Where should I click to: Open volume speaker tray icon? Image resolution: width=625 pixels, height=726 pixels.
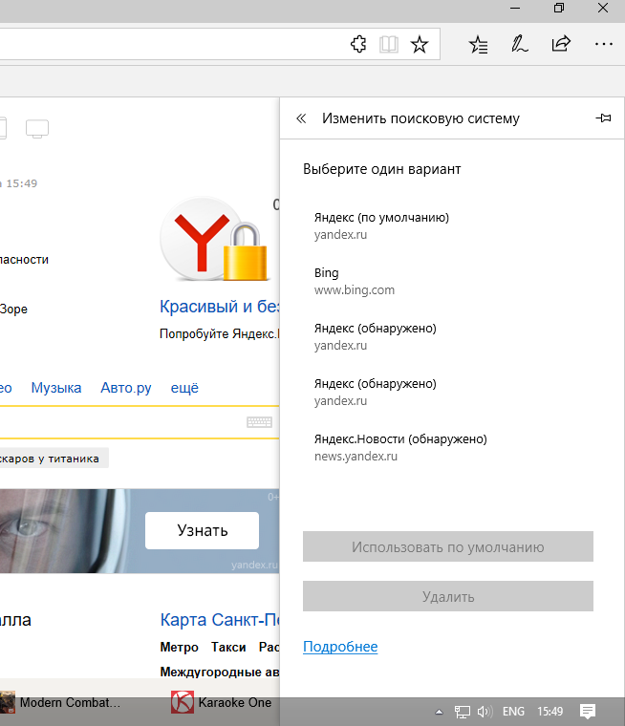tap(485, 711)
